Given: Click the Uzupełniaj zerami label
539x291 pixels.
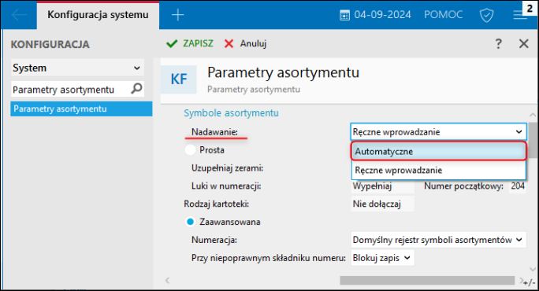Looking at the screenshot, I should (227, 168).
